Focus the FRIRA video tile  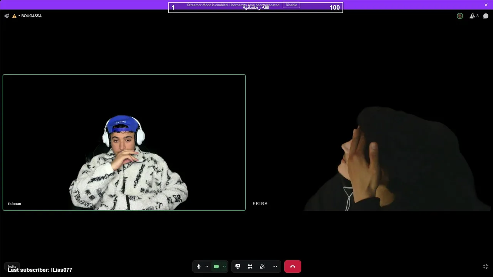(370, 142)
